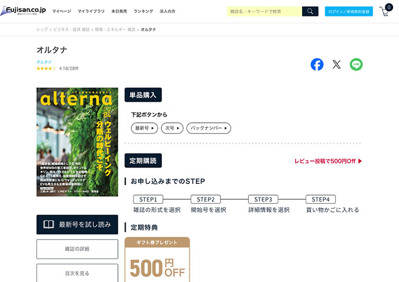Click the STEP2 box
This screenshot has width=399, height=282.
point(205,199)
